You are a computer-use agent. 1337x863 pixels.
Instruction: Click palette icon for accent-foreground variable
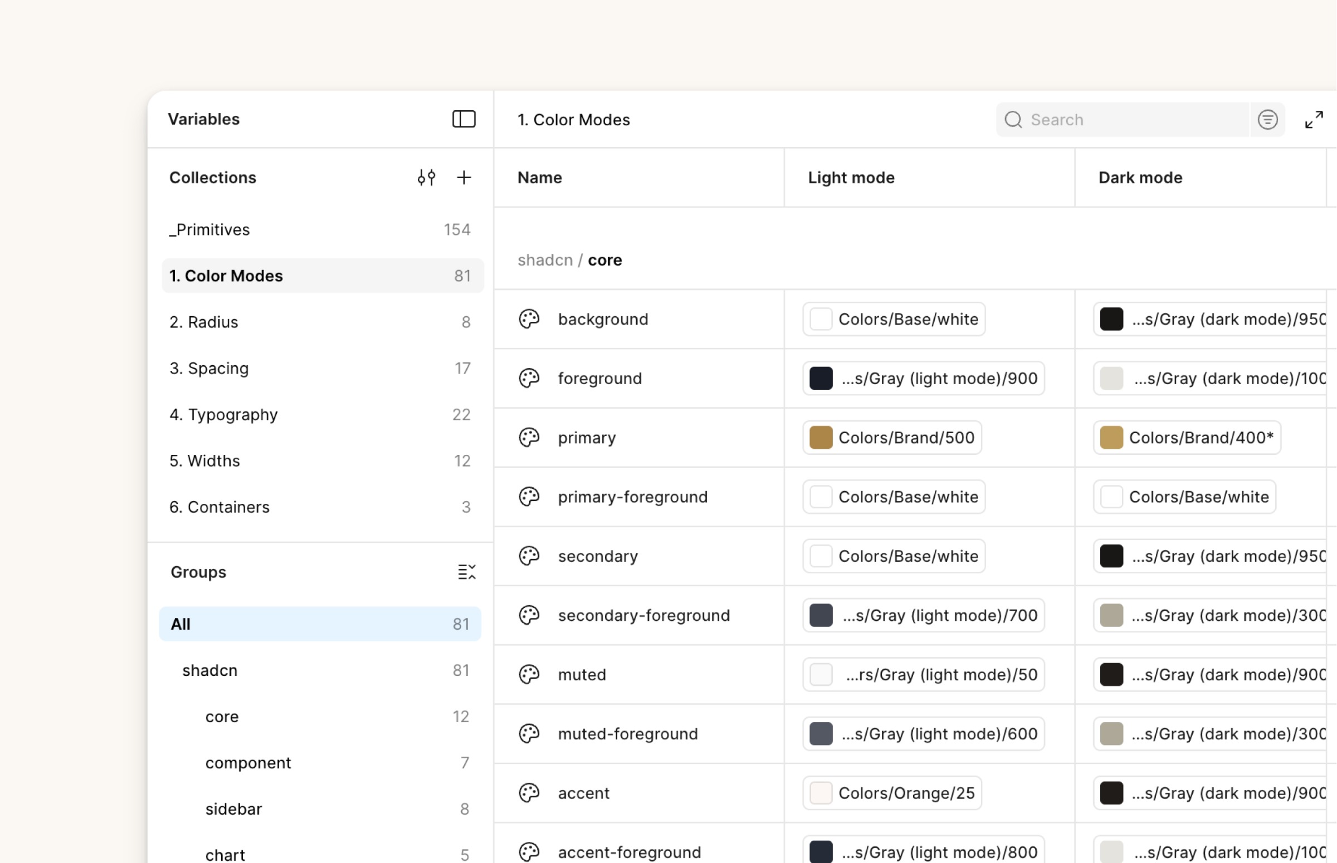point(529,852)
